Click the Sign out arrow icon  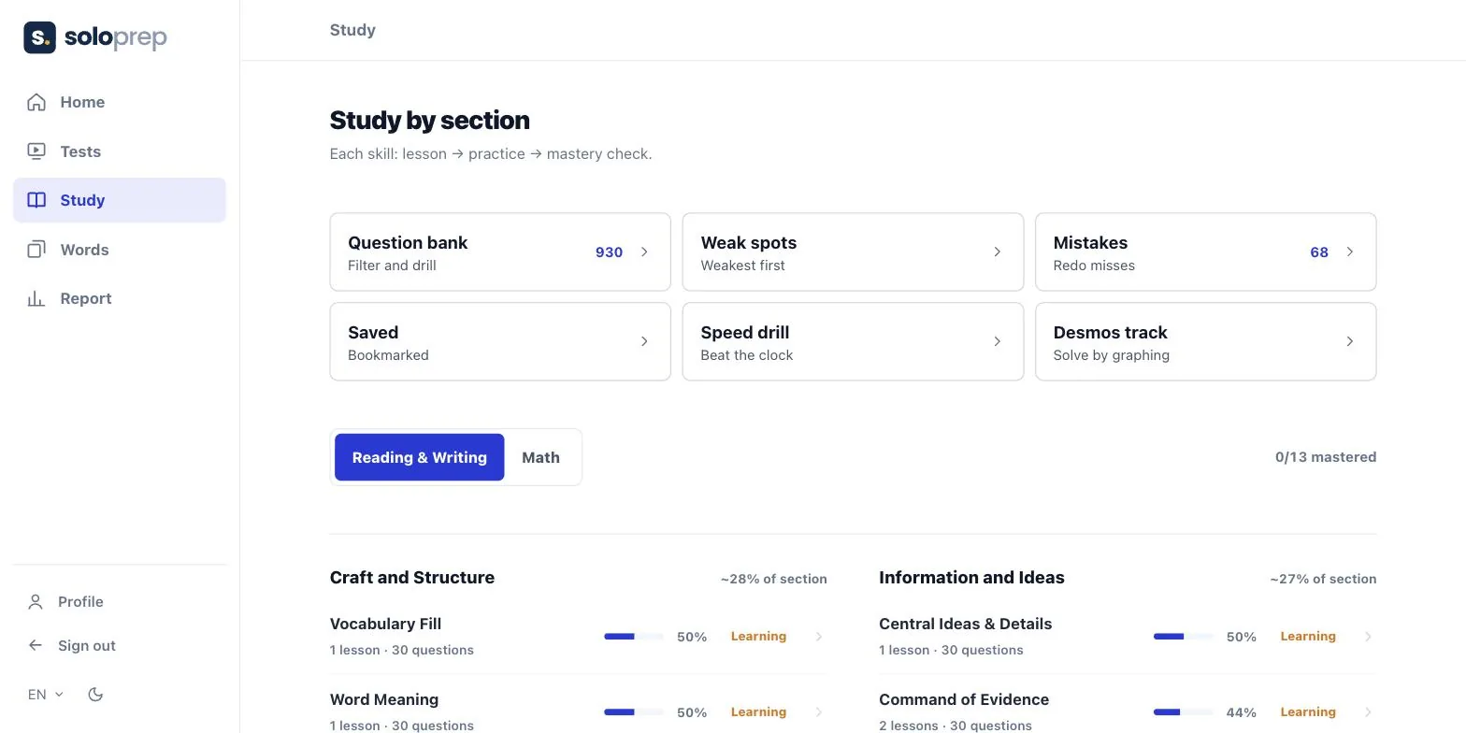[x=36, y=645]
